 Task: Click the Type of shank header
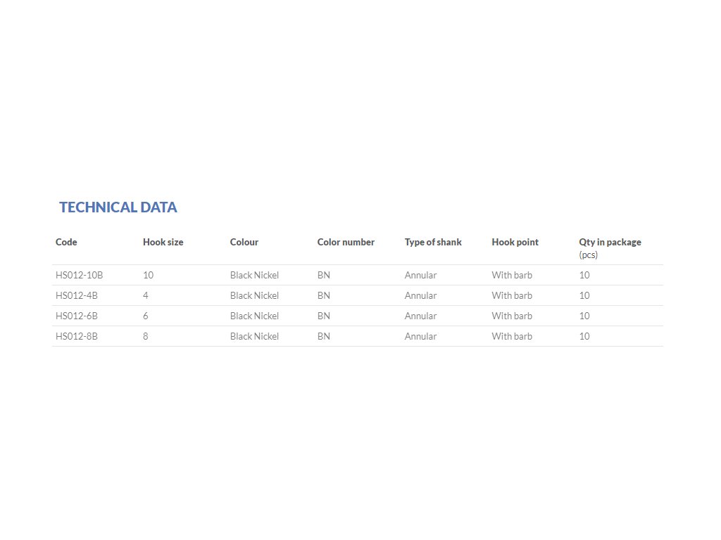(x=433, y=242)
